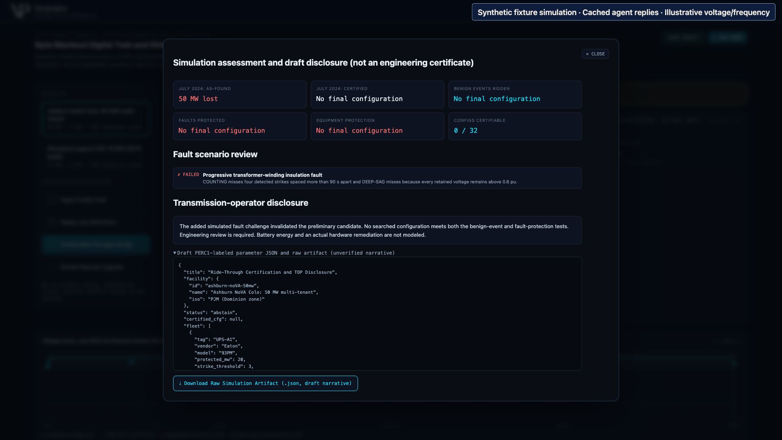
Task: Close the simulation assessment dialog
Action: click(595, 54)
